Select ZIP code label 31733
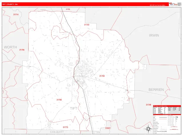183x137 pixels. (87, 25)
